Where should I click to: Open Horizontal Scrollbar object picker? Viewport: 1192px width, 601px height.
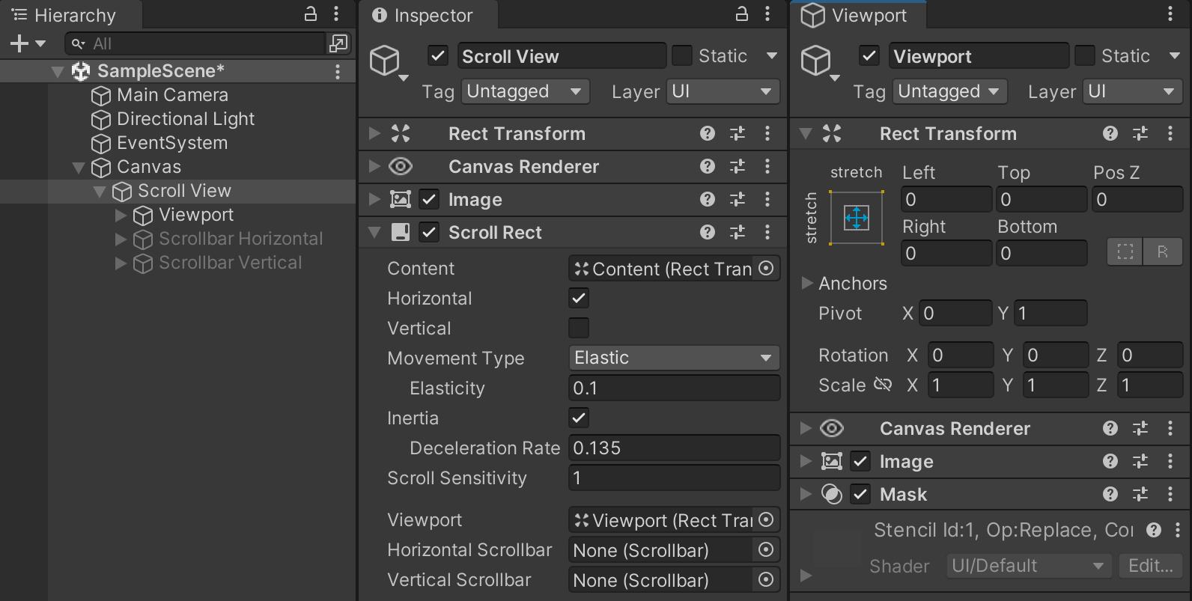pyautogui.click(x=766, y=549)
